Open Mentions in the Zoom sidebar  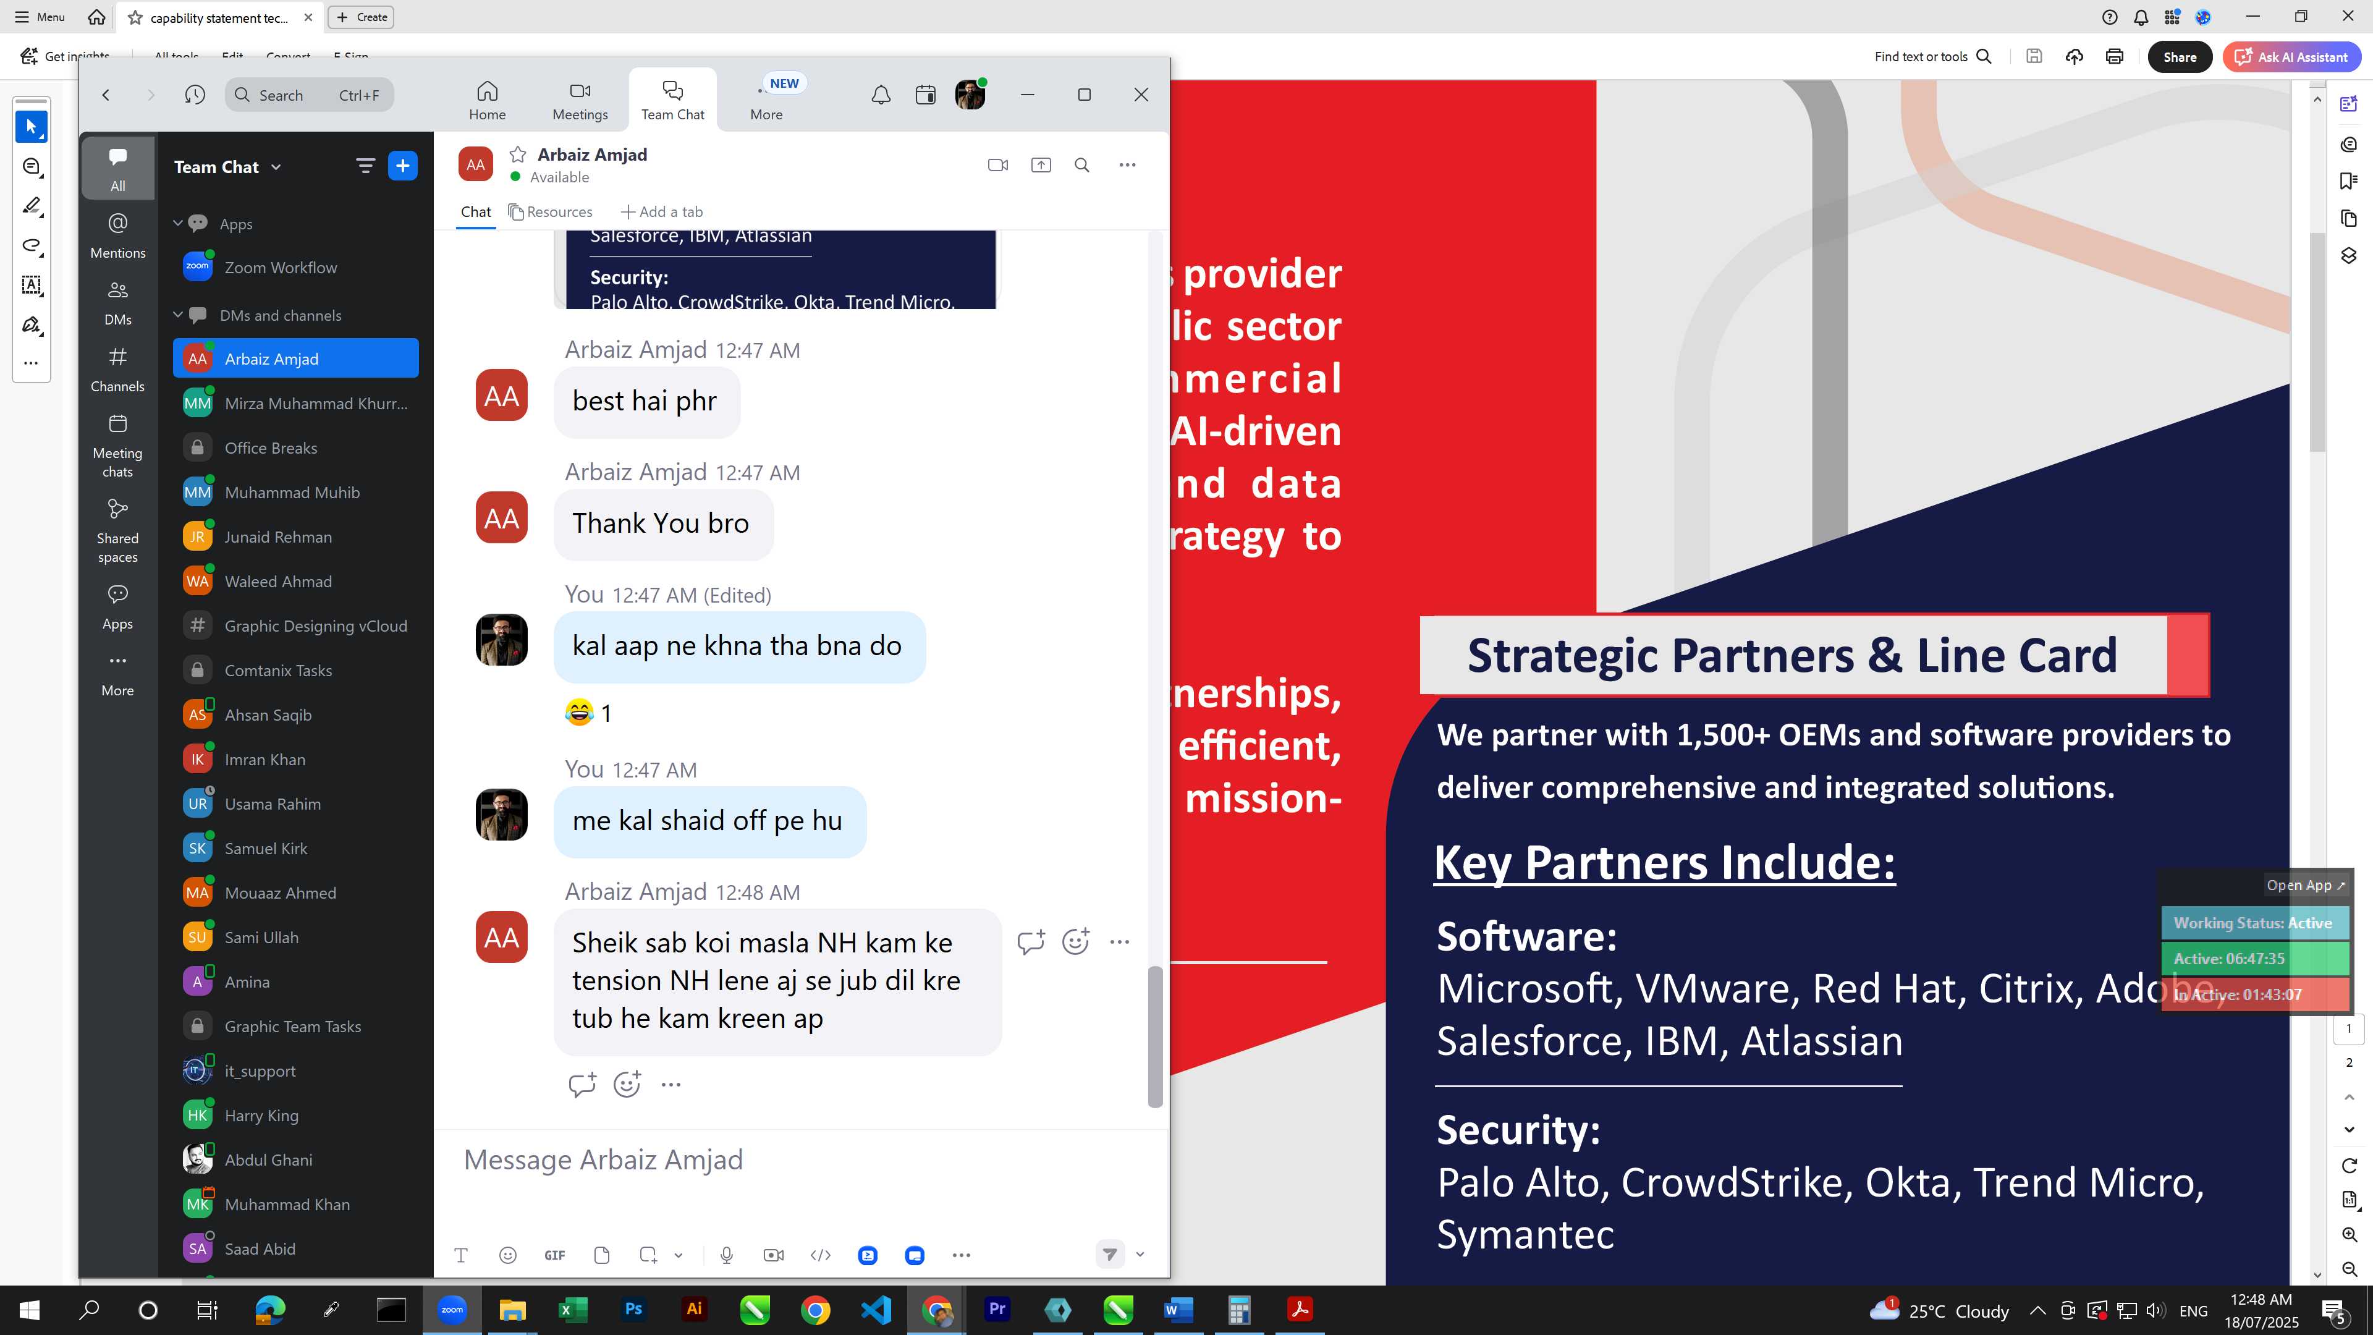pyautogui.click(x=118, y=235)
